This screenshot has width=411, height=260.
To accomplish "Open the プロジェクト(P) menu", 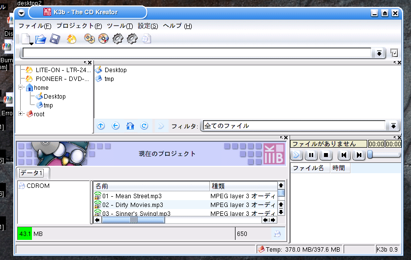I will point(79,26).
